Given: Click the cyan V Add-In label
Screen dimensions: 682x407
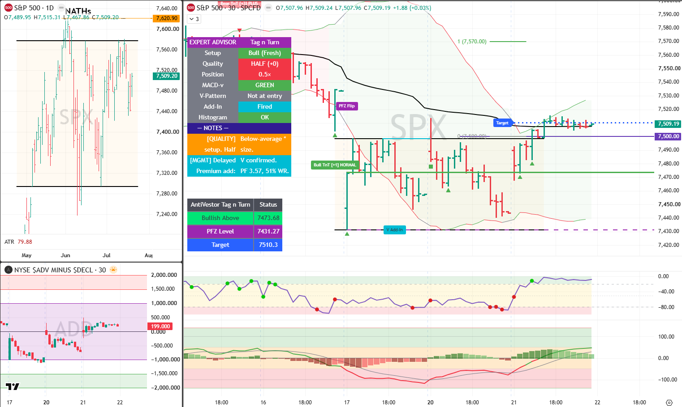Looking at the screenshot, I should coord(395,230).
